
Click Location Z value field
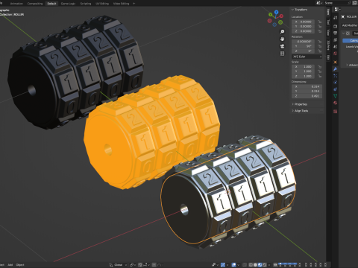coord(303,31)
